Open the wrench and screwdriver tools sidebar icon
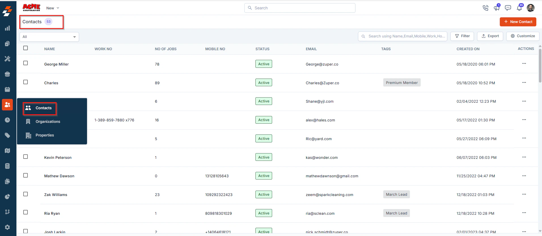Screen dimensions: 542x236 click(x=7, y=59)
